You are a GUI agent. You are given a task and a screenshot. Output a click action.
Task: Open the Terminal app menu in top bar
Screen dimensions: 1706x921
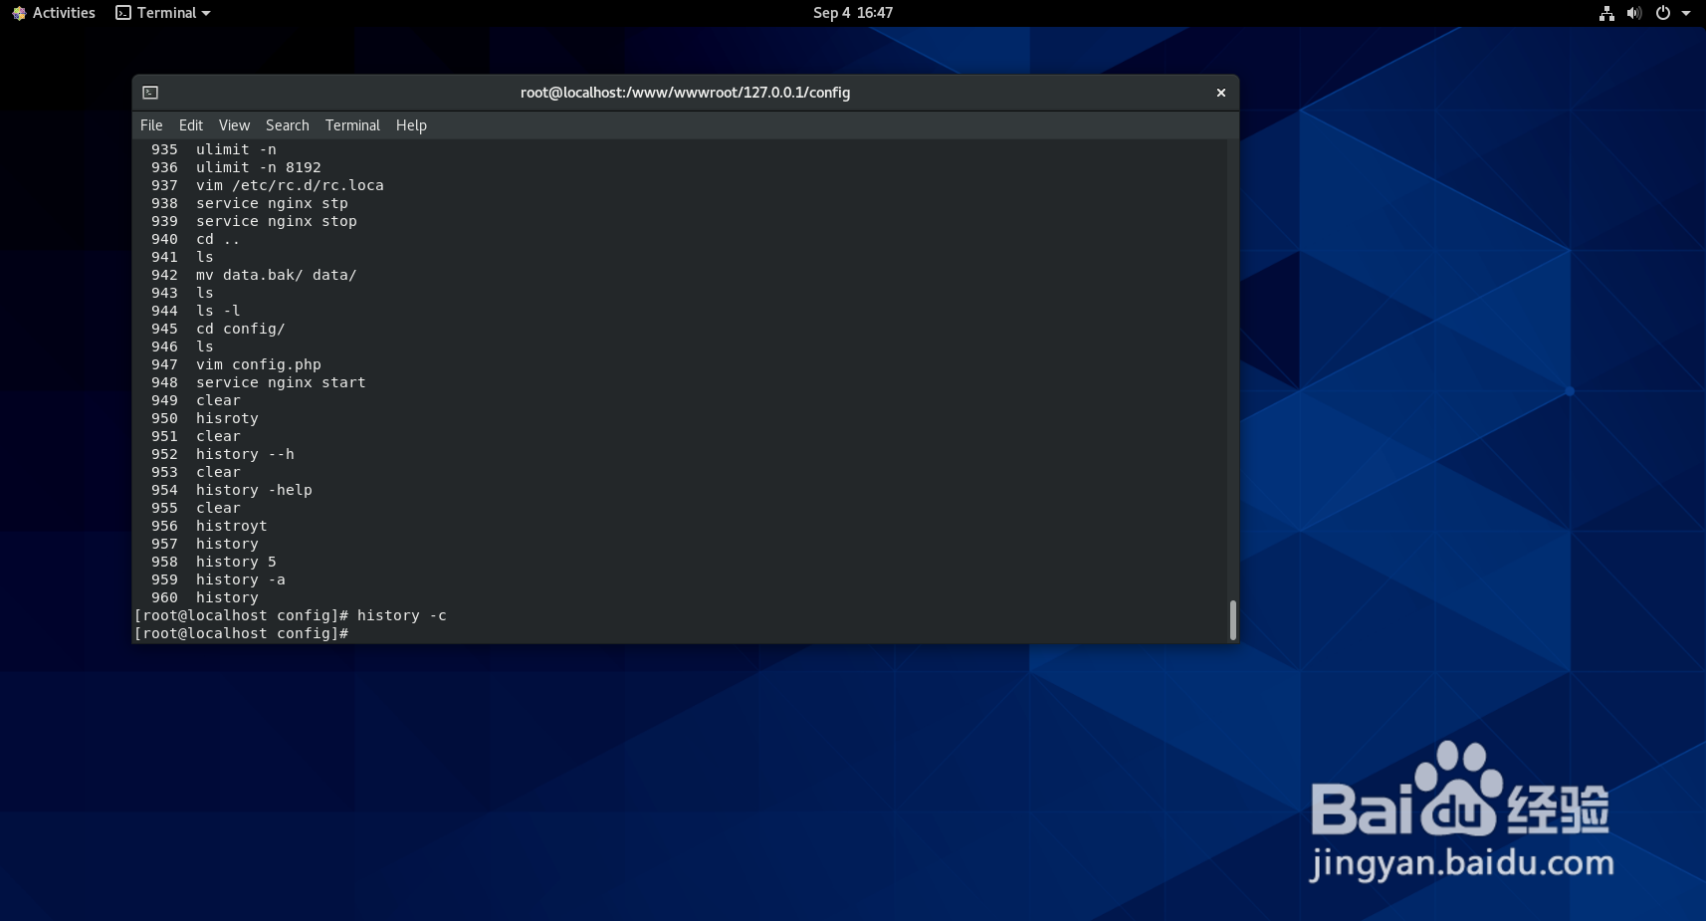163,13
